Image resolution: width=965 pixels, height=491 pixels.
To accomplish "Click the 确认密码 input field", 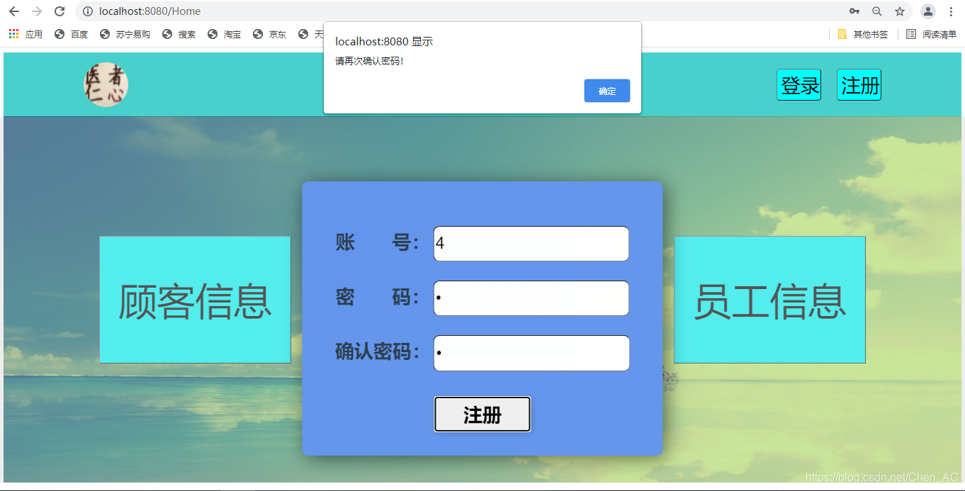I will coord(531,353).
